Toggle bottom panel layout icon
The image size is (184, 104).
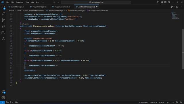(162, 2)
